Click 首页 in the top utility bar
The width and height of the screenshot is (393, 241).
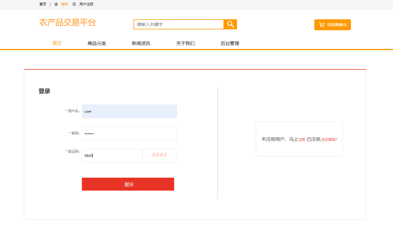42,4
